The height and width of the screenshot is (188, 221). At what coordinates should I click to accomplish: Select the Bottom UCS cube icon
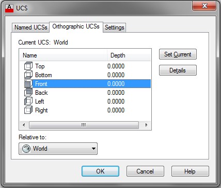[28, 75]
